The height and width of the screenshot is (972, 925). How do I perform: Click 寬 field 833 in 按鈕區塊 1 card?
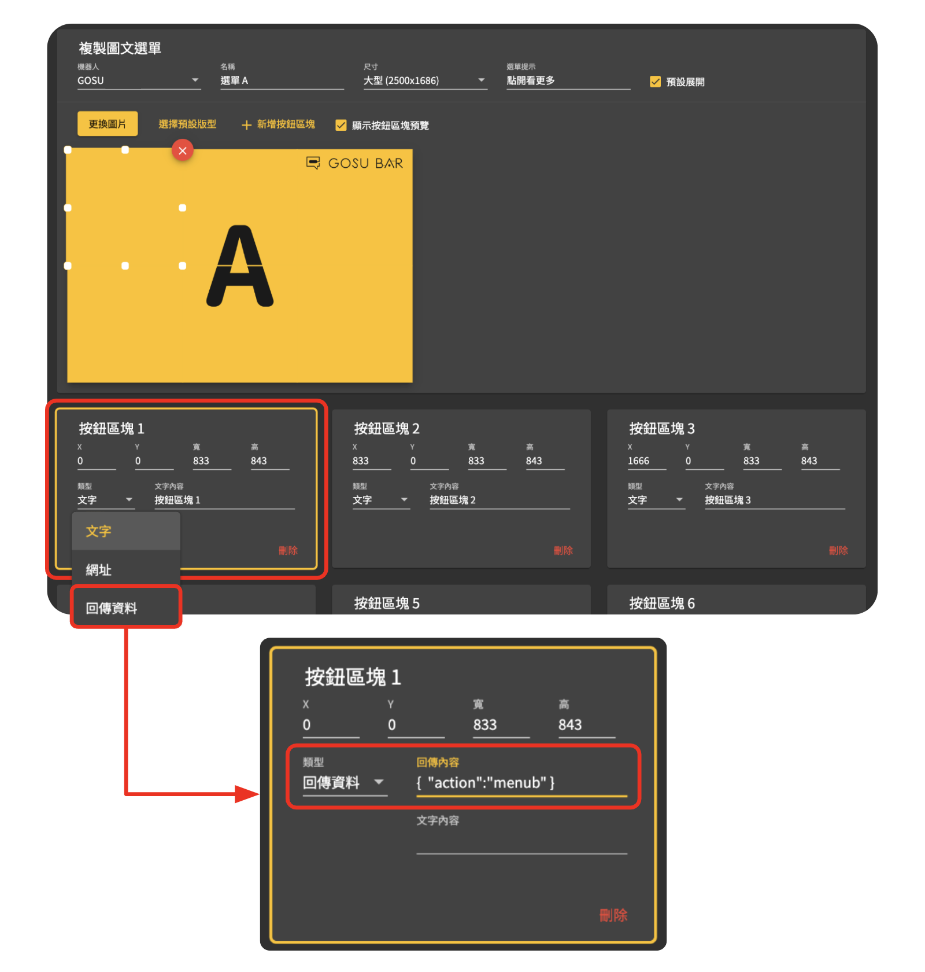click(212, 461)
